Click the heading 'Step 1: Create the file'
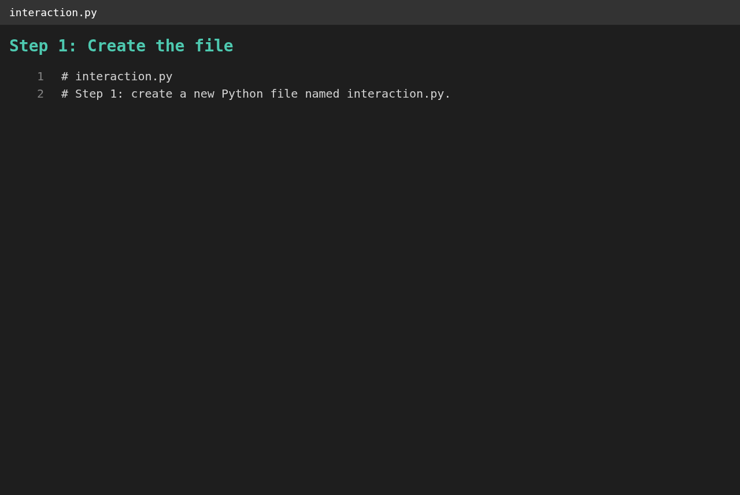The height and width of the screenshot is (495, 740). (121, 46)
